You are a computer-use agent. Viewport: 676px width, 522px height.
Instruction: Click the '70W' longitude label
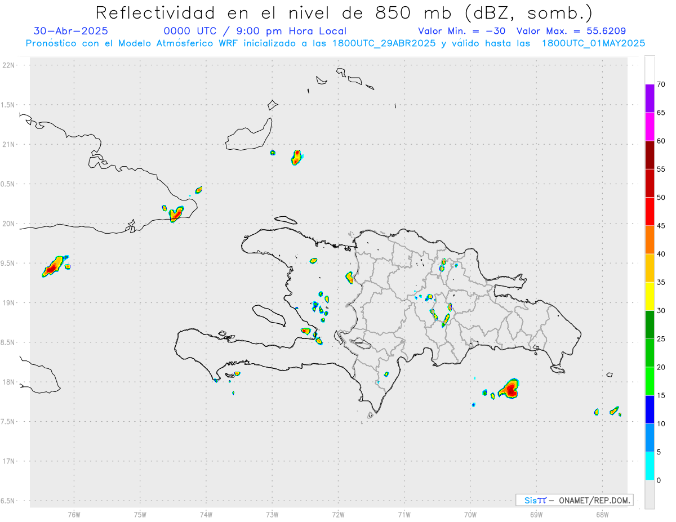click(x=470, y=514)
